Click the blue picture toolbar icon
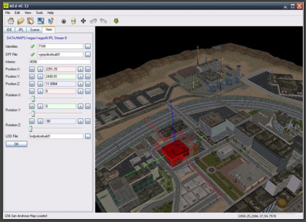 pos(40,21)
